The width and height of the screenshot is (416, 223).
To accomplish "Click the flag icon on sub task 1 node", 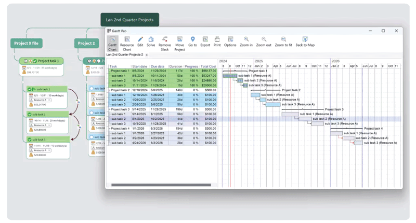I will click(x=34, y=89).
